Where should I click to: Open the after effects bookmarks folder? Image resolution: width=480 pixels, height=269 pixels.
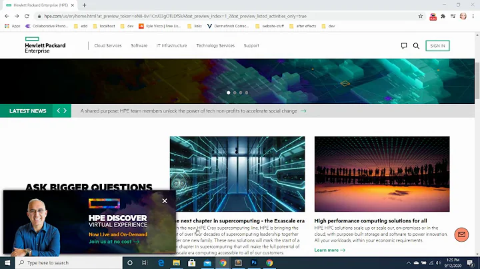[x=303, y=26]
